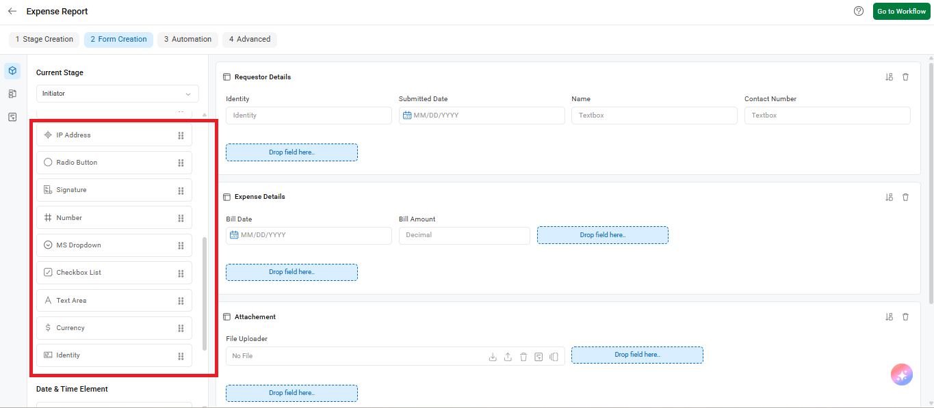Click the download icon in File Uploader
This screenshot has height=408, width=934.
[492, 356]
